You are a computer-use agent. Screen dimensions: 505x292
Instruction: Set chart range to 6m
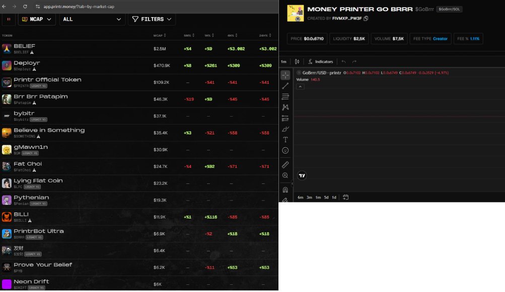tap(300, 198)
